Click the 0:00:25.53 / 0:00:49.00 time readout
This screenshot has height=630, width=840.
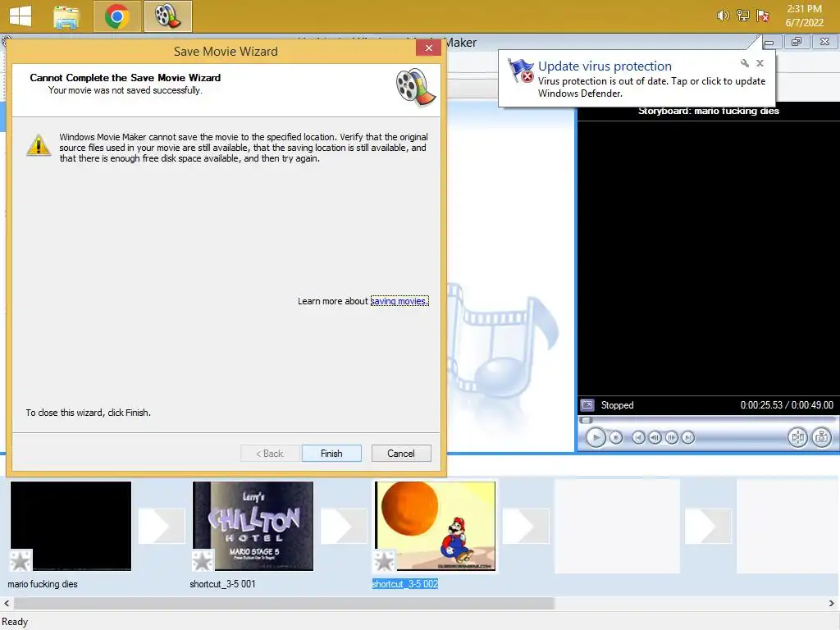coord(787,405)
